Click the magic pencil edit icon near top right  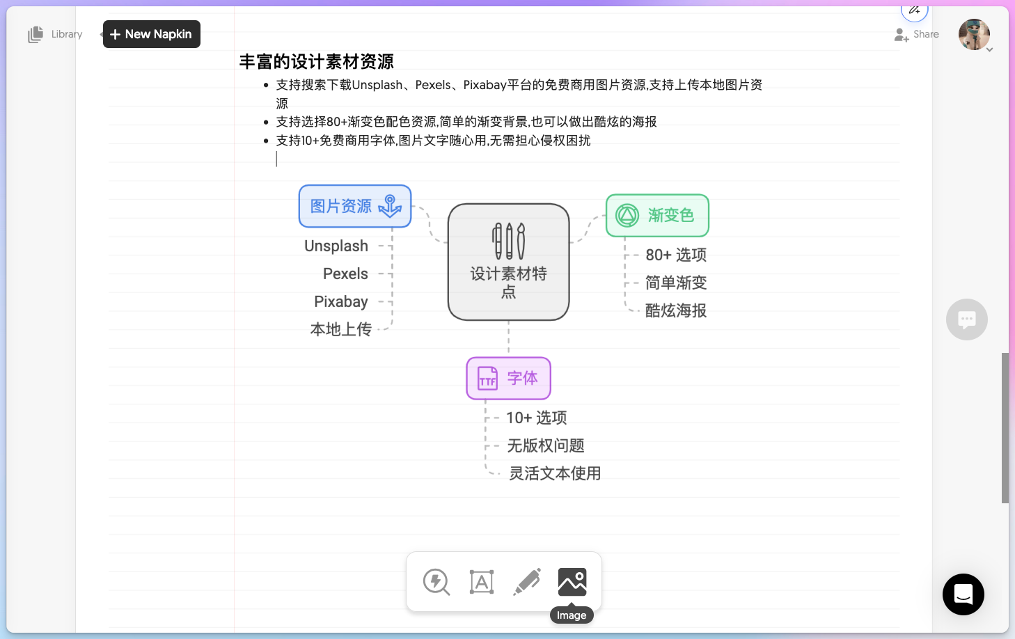click(914, 9)
